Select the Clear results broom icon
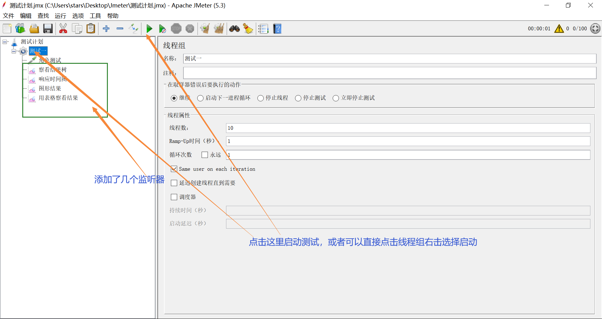Image resolution: width=602 pixels, height=319 pixels. (x=205, y=28)
